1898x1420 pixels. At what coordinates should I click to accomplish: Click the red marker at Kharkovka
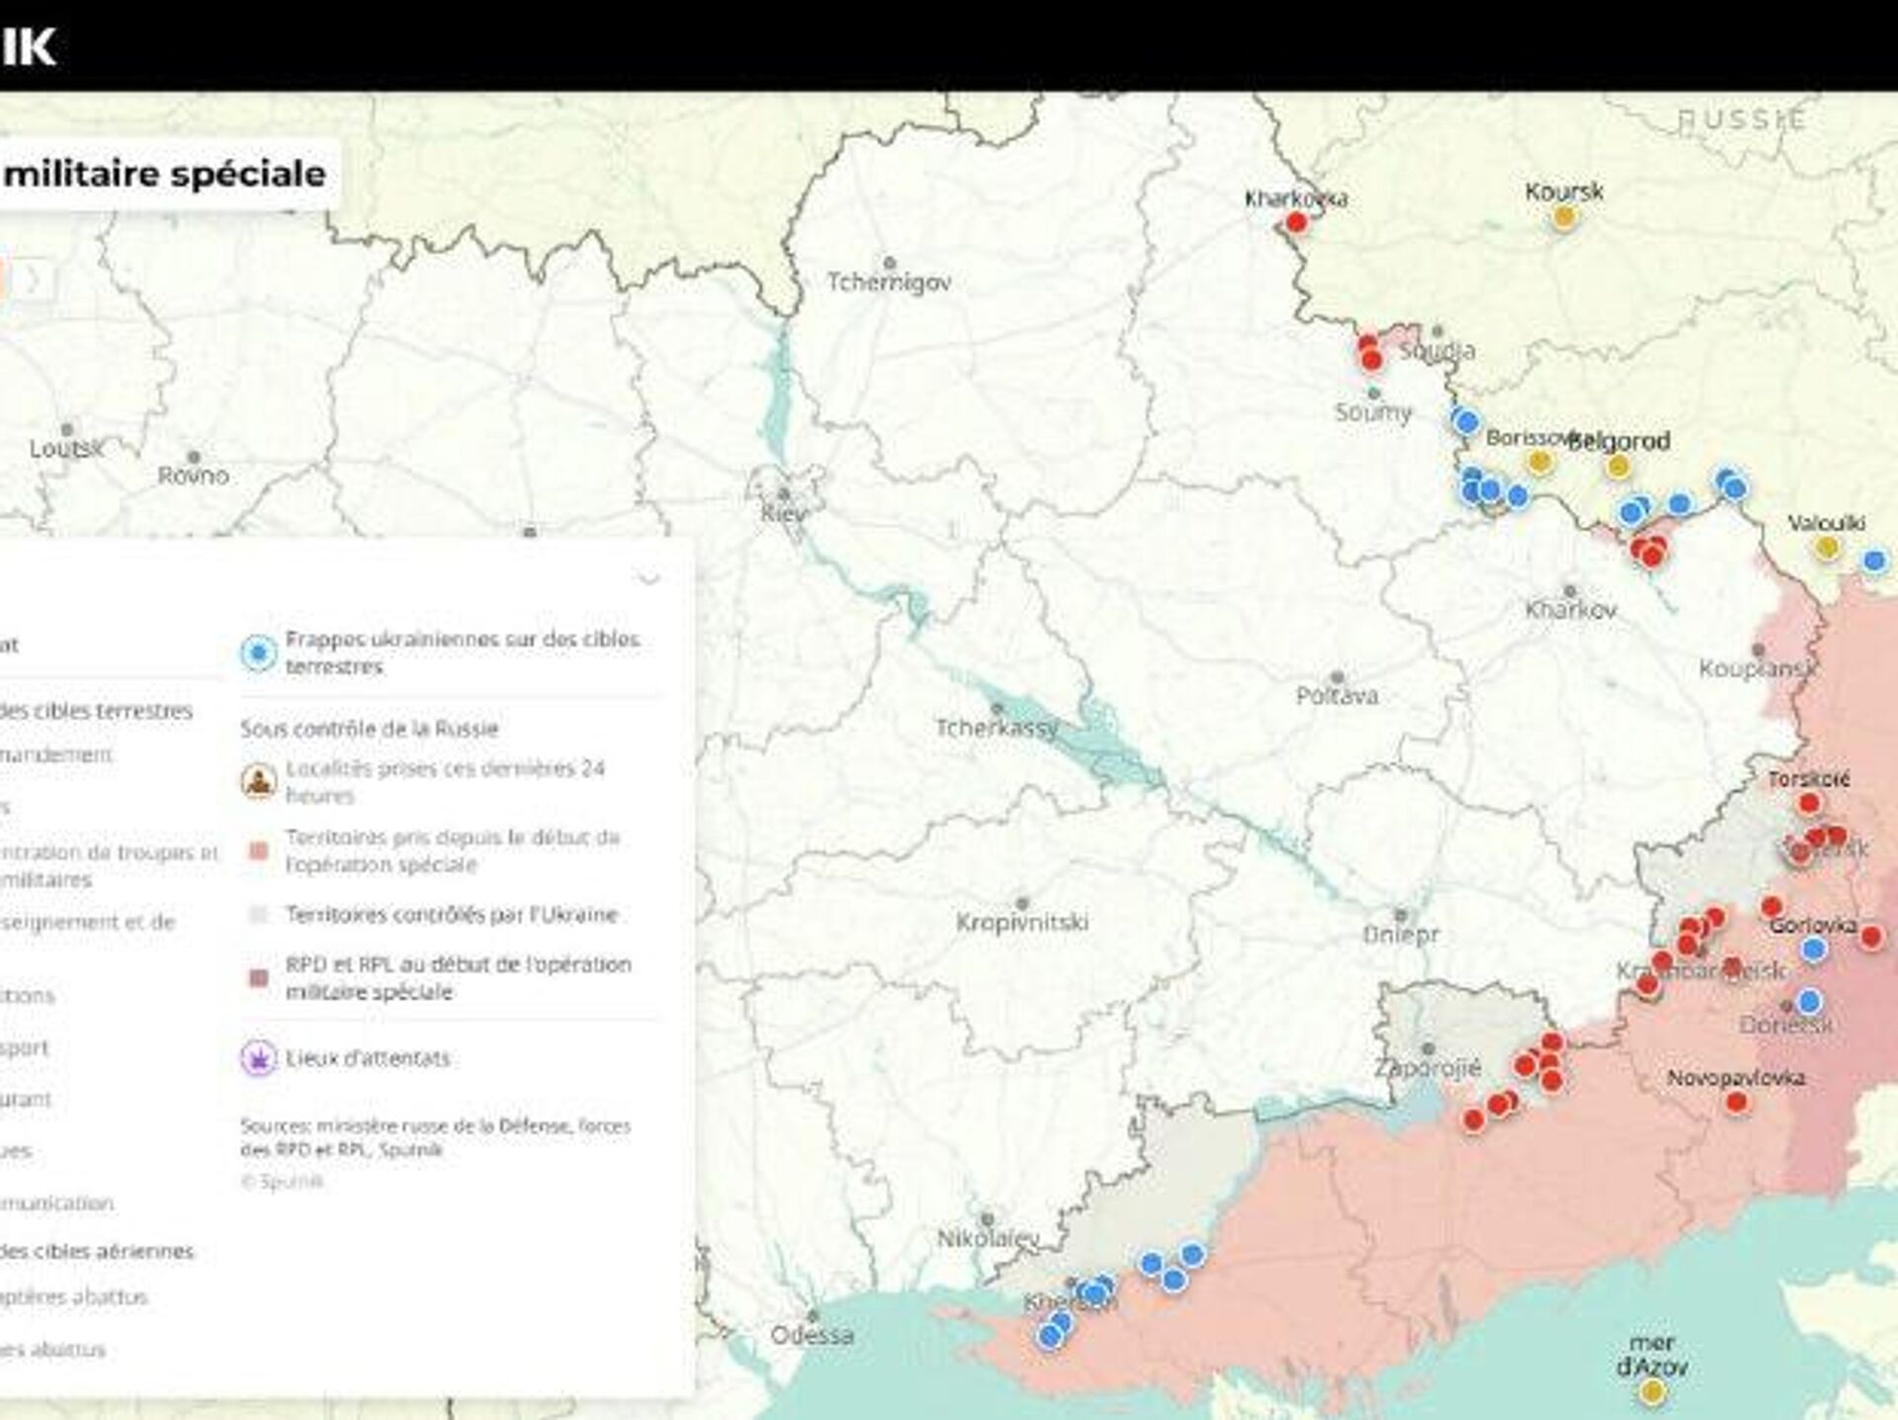(1296, 222)
